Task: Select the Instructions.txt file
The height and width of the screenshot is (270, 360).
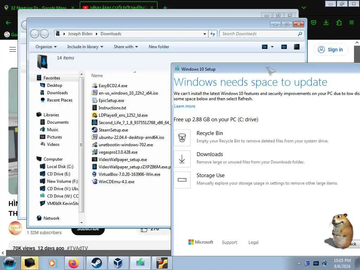Action: pos(112,108)
